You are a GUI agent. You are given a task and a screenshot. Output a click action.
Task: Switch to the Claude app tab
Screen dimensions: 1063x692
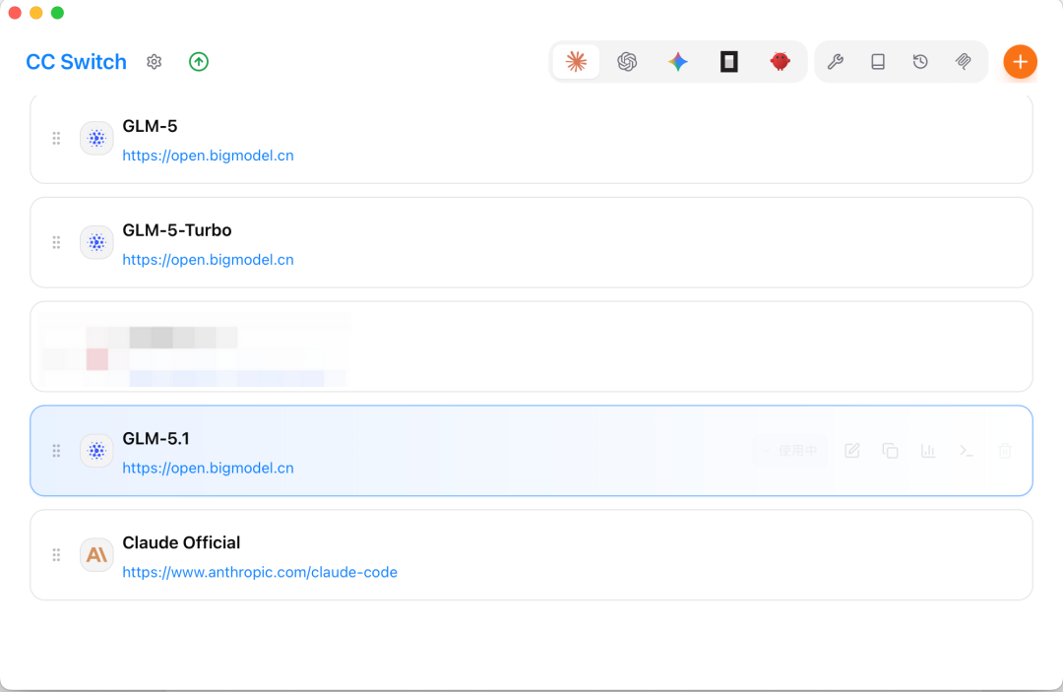(x=577, y=62)
